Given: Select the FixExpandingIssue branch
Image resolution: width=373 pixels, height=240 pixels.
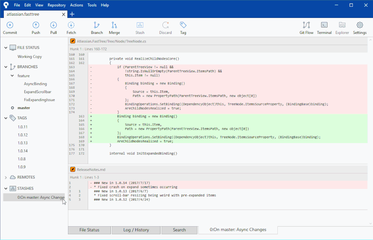Looking at the screenshot, I should [x=40, y=100].
